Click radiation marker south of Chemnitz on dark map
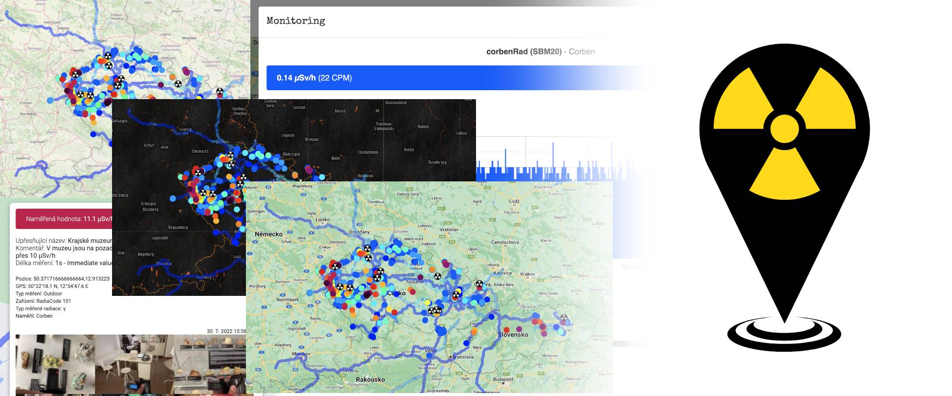952x396 pixels. (198, 172)
